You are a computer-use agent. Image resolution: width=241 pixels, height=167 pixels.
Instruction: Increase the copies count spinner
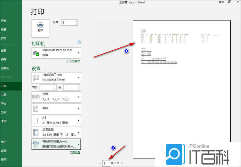76,21
